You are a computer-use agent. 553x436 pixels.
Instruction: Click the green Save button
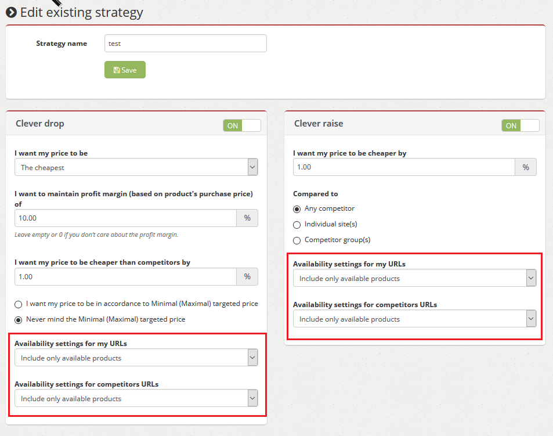125,70
